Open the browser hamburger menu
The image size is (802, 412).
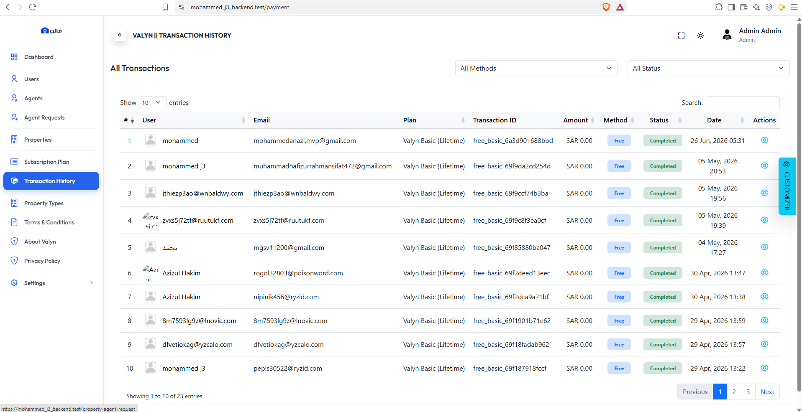(794, 7)
